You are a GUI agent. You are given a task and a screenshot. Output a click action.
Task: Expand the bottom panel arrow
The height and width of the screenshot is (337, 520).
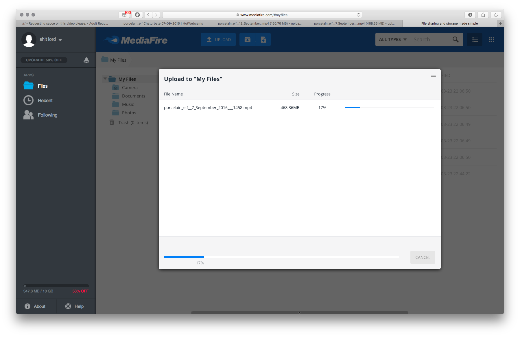click(300, 312)
